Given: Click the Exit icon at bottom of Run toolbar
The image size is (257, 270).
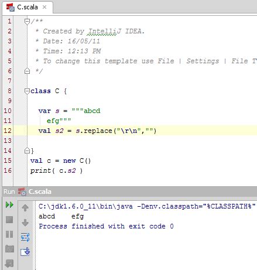Looking at the screenshot, I should (9, 264).
